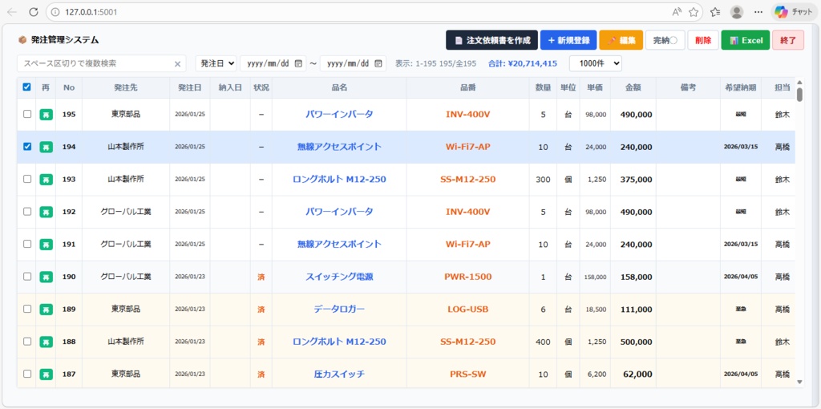This screenshot has height=409, width=821.
Task: Check the box for order 192
Action: click(x=27, y=212)
